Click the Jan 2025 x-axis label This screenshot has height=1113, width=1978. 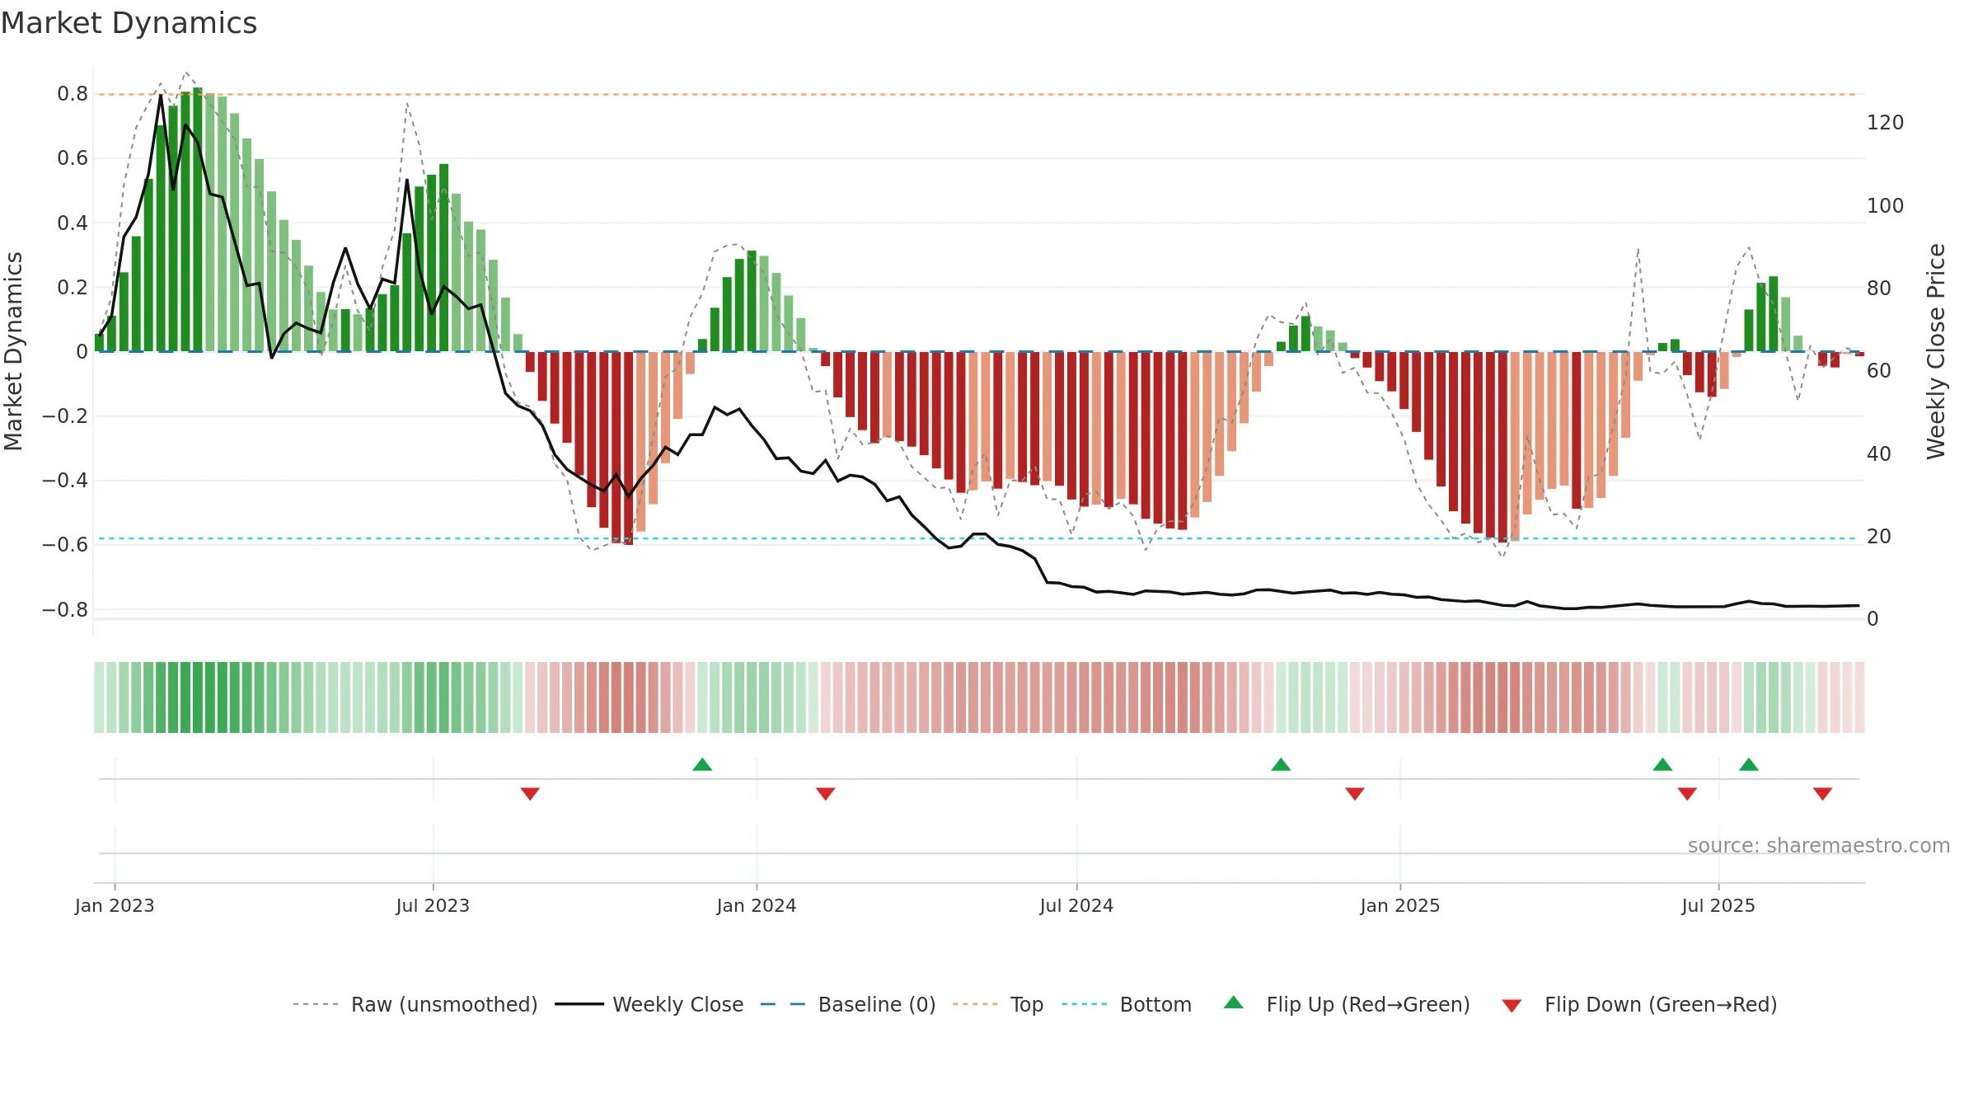point(1400,905)
